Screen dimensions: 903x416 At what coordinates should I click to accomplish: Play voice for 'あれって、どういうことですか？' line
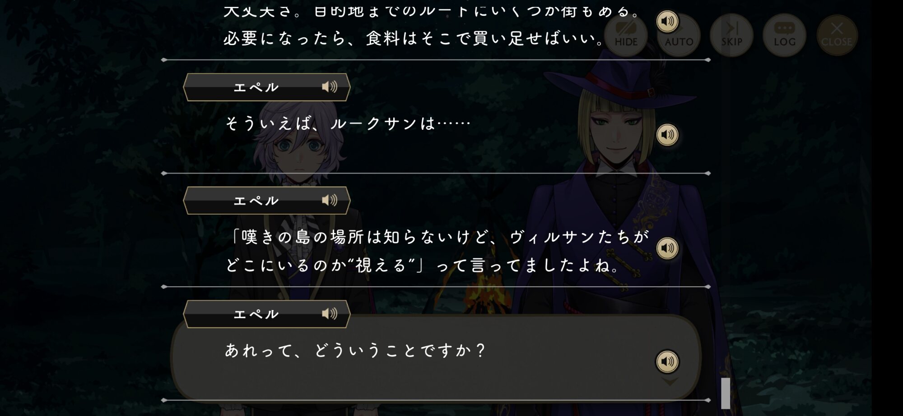667,361
